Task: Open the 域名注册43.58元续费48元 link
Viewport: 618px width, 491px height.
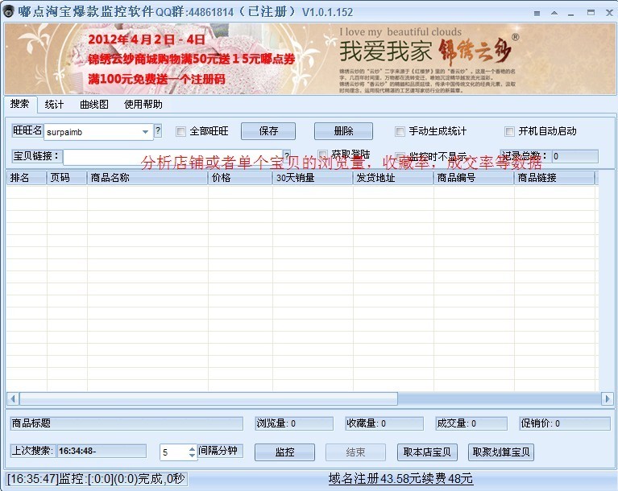Action: pyautogui.click(x=400, y=479)
